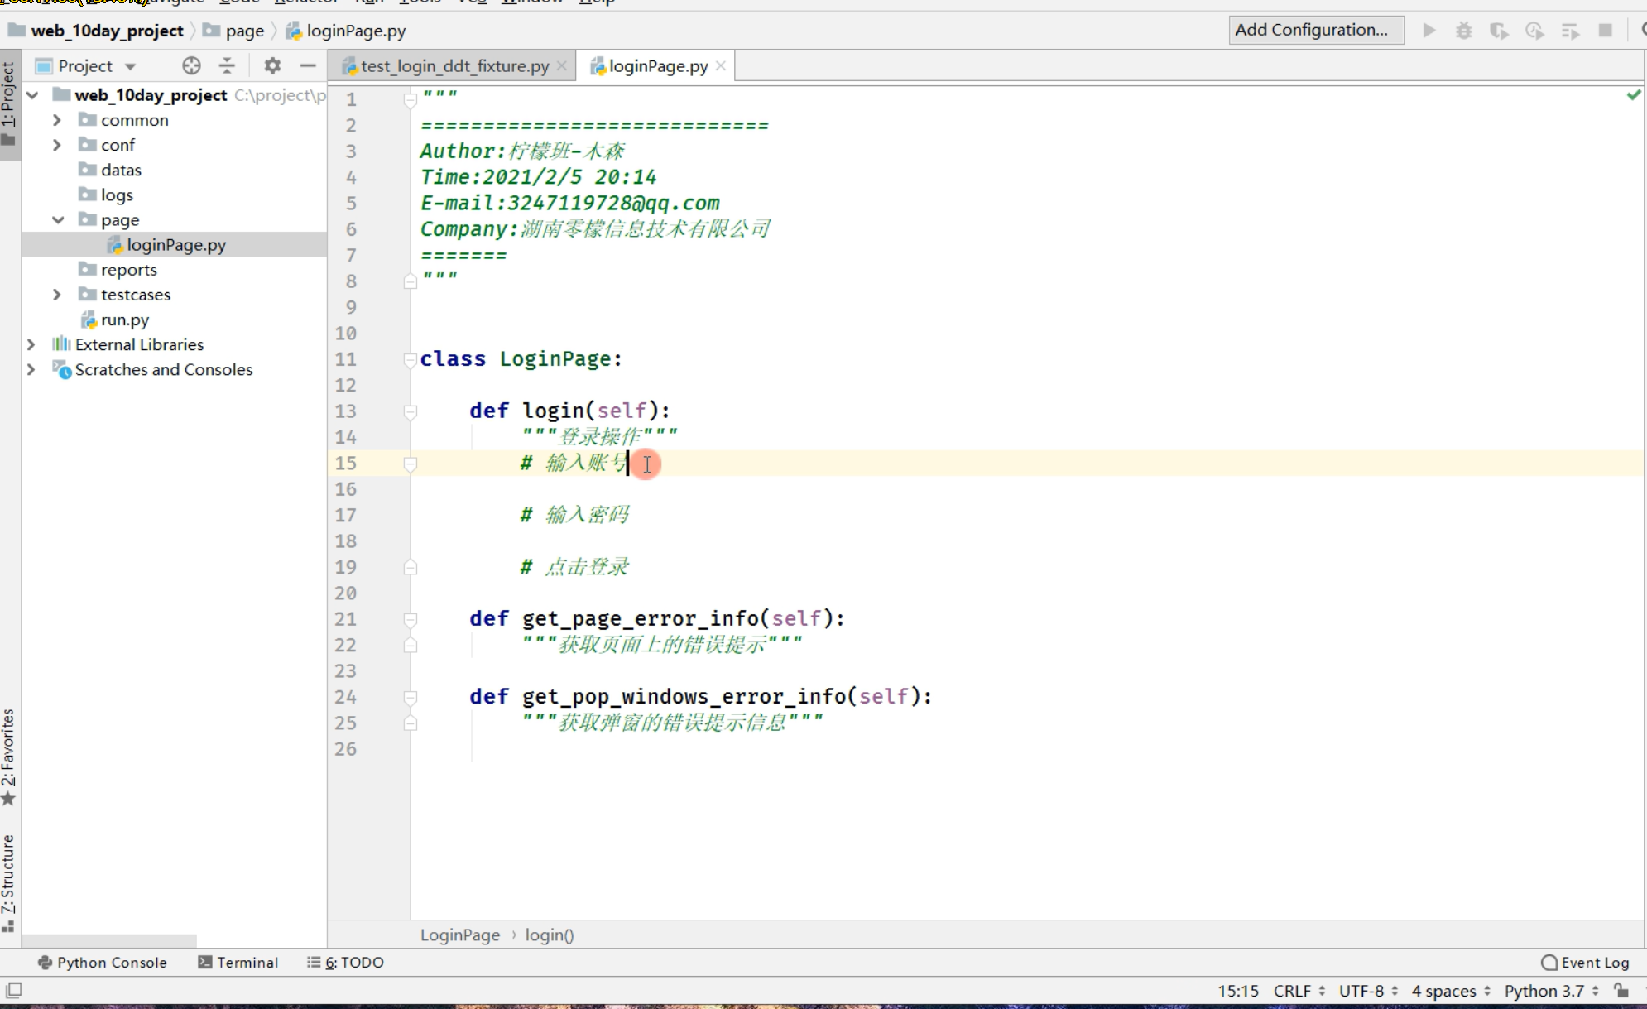Select run.py in the project tree
Image resolution: width=1647 pixels, height=1009 pixels.
(125, 320)
